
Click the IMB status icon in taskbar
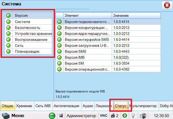[52, 115]
